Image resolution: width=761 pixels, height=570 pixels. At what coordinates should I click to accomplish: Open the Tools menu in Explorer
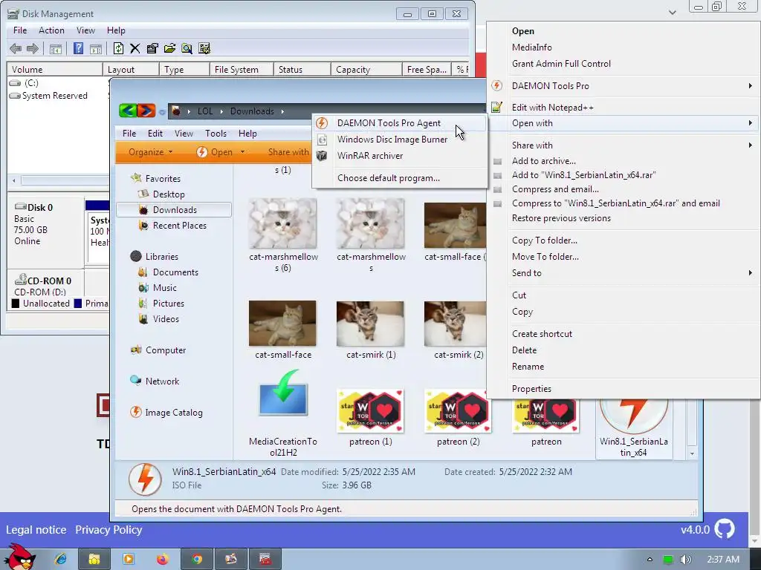pyautogui.click(x=216, y=134)
